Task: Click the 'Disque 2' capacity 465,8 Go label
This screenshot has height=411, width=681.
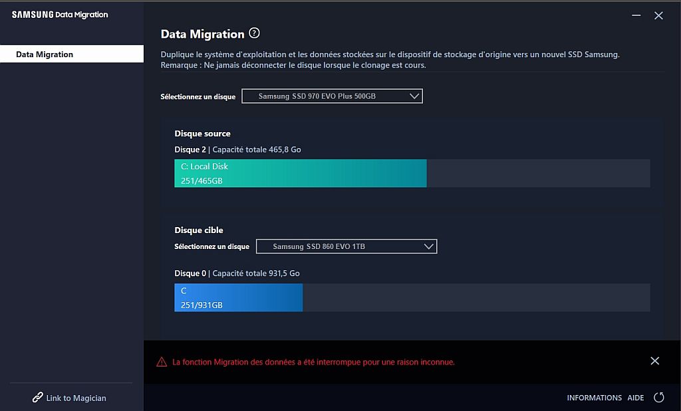Action: (237, 149)
